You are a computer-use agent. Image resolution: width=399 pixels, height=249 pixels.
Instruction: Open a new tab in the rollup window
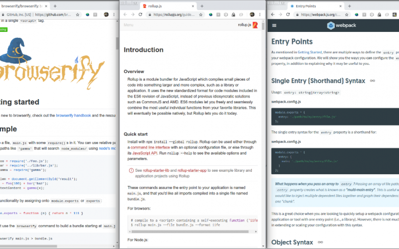202,6
